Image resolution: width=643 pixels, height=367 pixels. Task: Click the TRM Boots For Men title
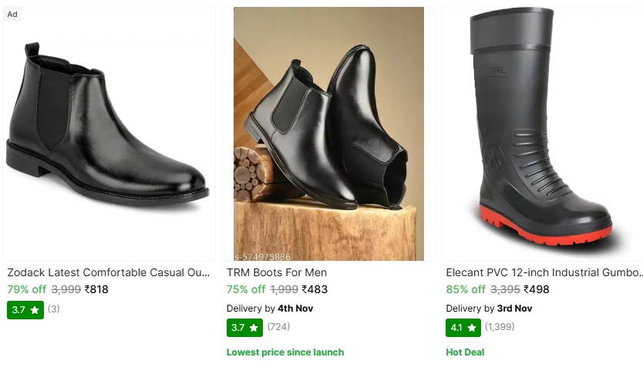click(277, 272)
